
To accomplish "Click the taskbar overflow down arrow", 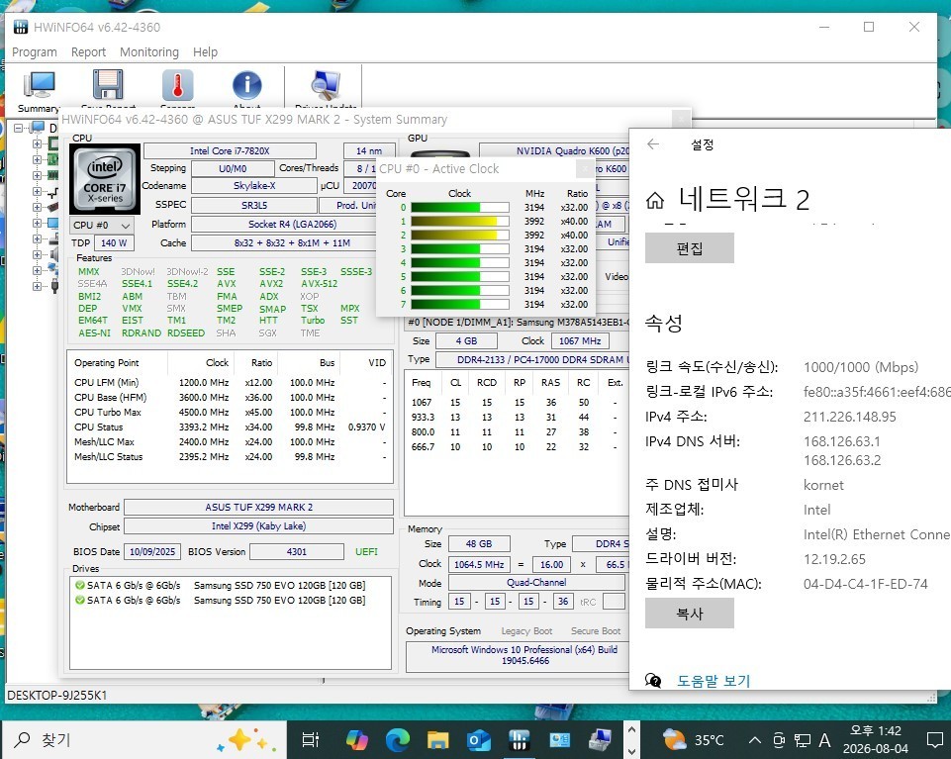I will (631, 750).
